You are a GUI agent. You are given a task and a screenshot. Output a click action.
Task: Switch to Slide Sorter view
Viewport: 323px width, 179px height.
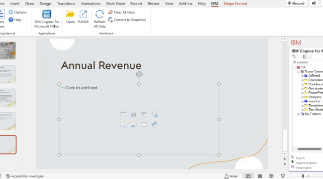[x=260, y=176]
